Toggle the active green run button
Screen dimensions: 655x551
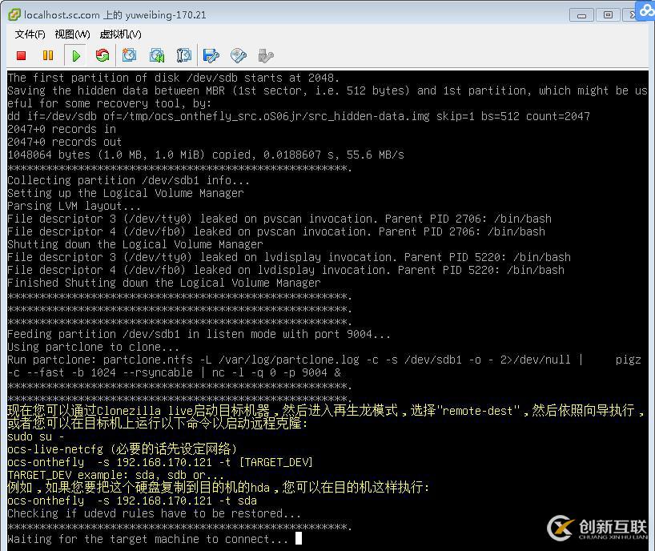[75, 55]
